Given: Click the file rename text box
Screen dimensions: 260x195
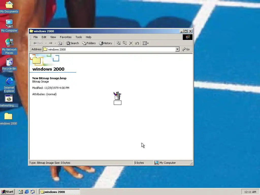Looking at the screenshot, I should click(118, 103).
